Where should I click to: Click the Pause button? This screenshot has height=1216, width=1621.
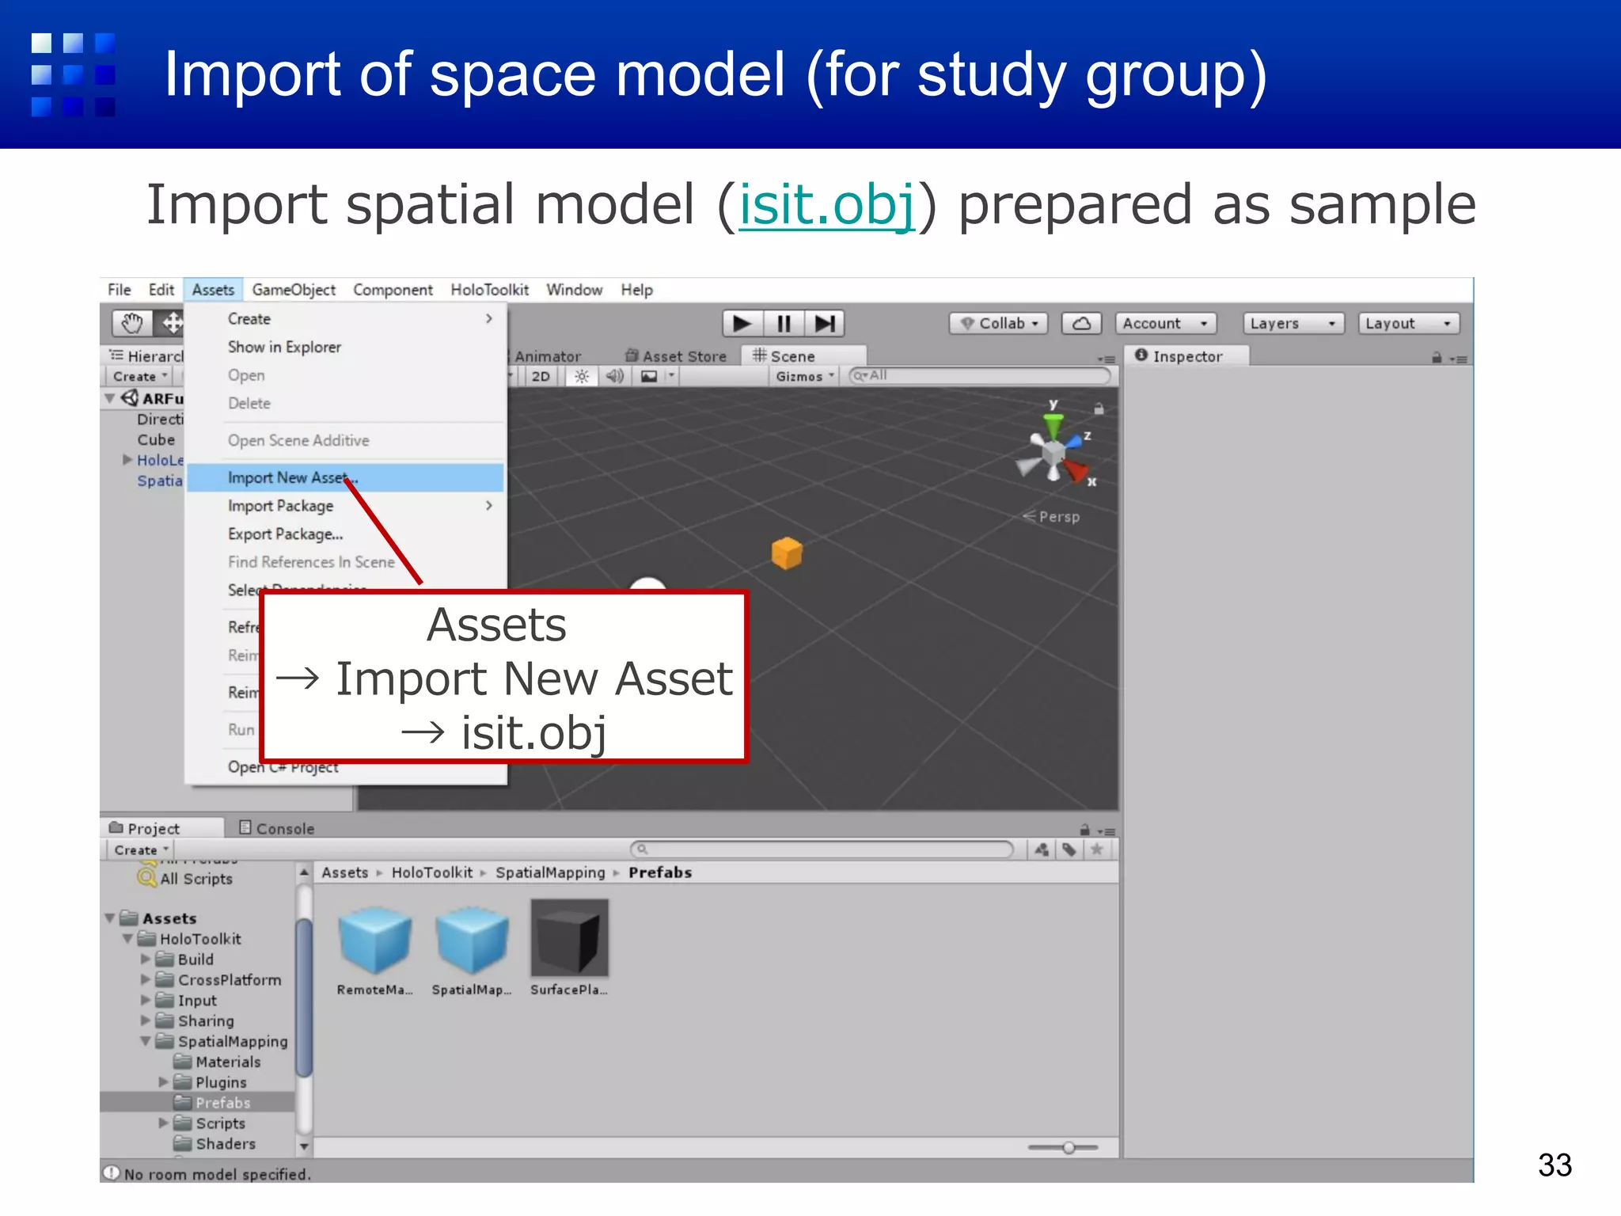[784, 323]
